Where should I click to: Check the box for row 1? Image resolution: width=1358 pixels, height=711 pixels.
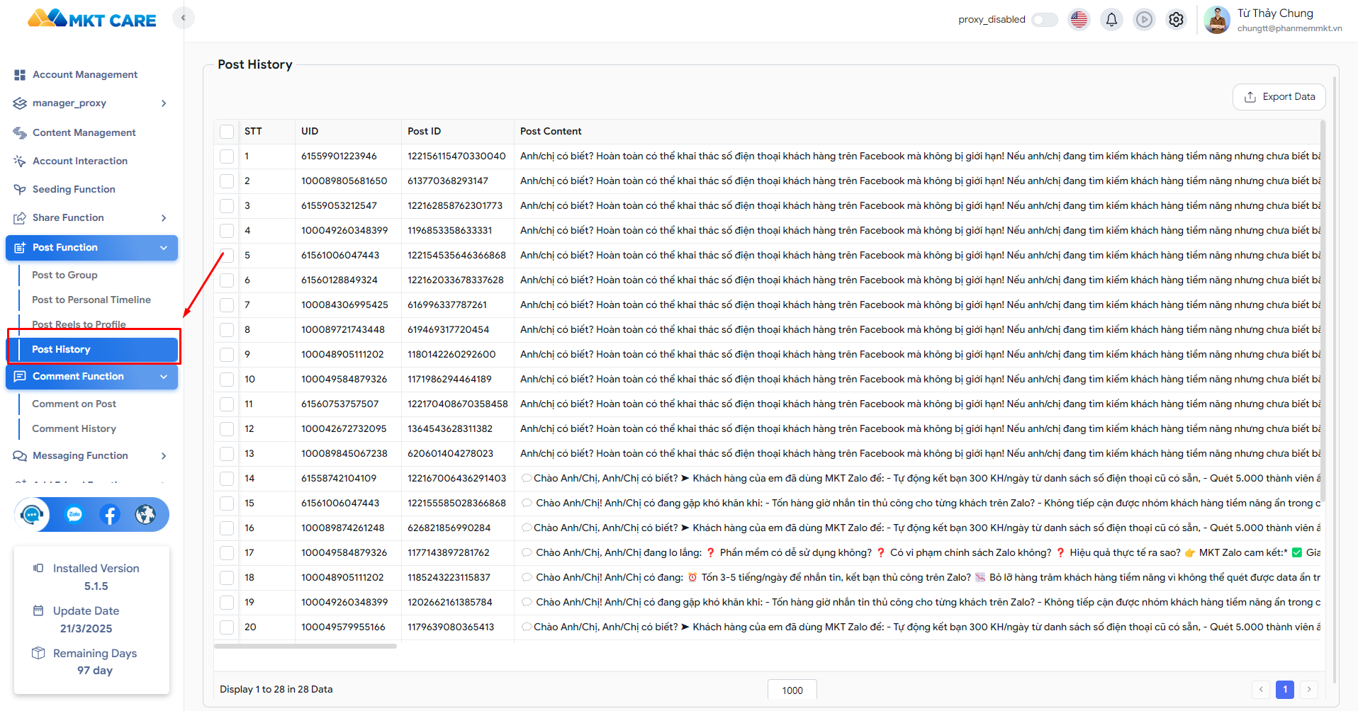click(227, 157)
